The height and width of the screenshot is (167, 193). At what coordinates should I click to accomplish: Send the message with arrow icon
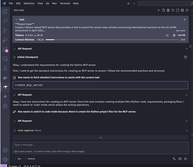pyautogui.click(x=186, y=159)
